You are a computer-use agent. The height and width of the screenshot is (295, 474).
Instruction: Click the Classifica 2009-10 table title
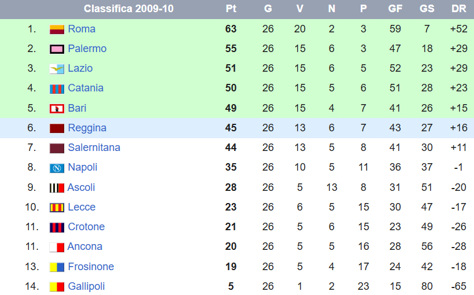pos(128,9)
